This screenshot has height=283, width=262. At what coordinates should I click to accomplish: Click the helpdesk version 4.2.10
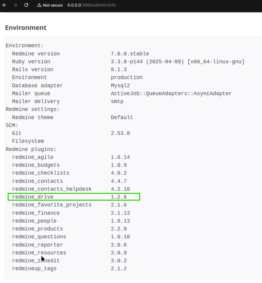tap(120, 189)
